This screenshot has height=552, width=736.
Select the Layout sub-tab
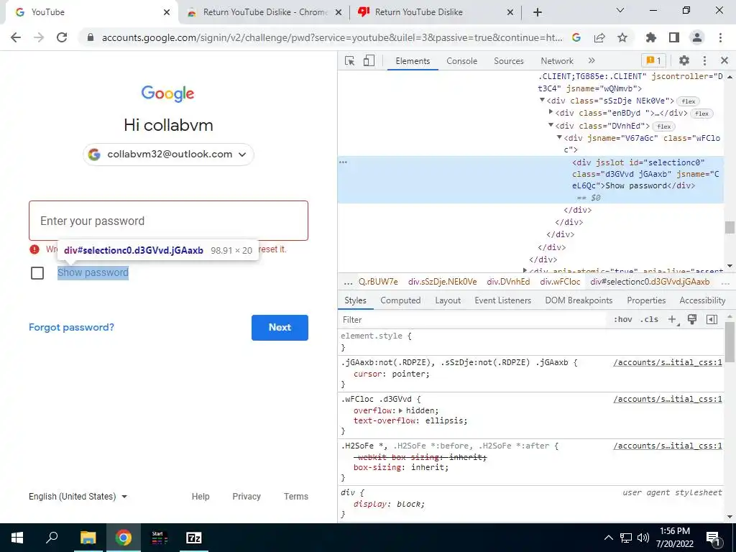[x=448, y=300]
